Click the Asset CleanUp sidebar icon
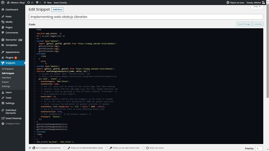The height and width of the screenshot is (151, 269). click(3, 118)
